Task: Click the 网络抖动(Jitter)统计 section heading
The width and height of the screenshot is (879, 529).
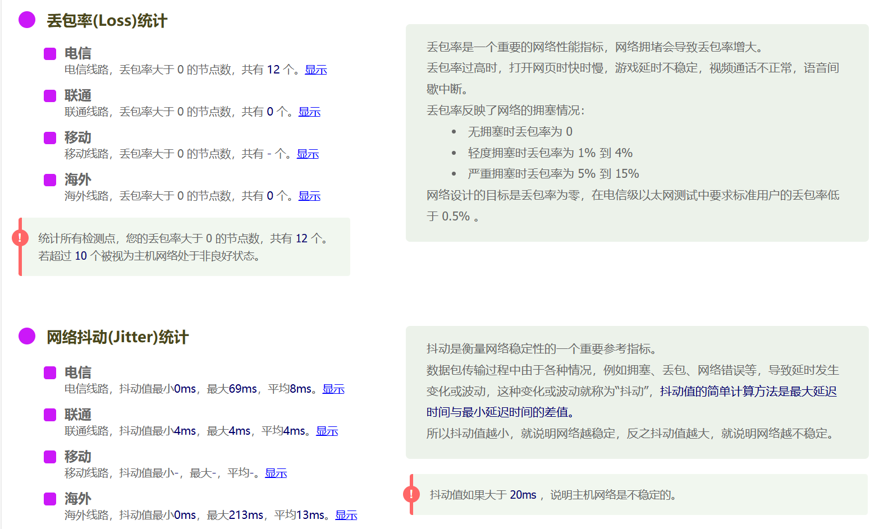Action: point(117,337)
